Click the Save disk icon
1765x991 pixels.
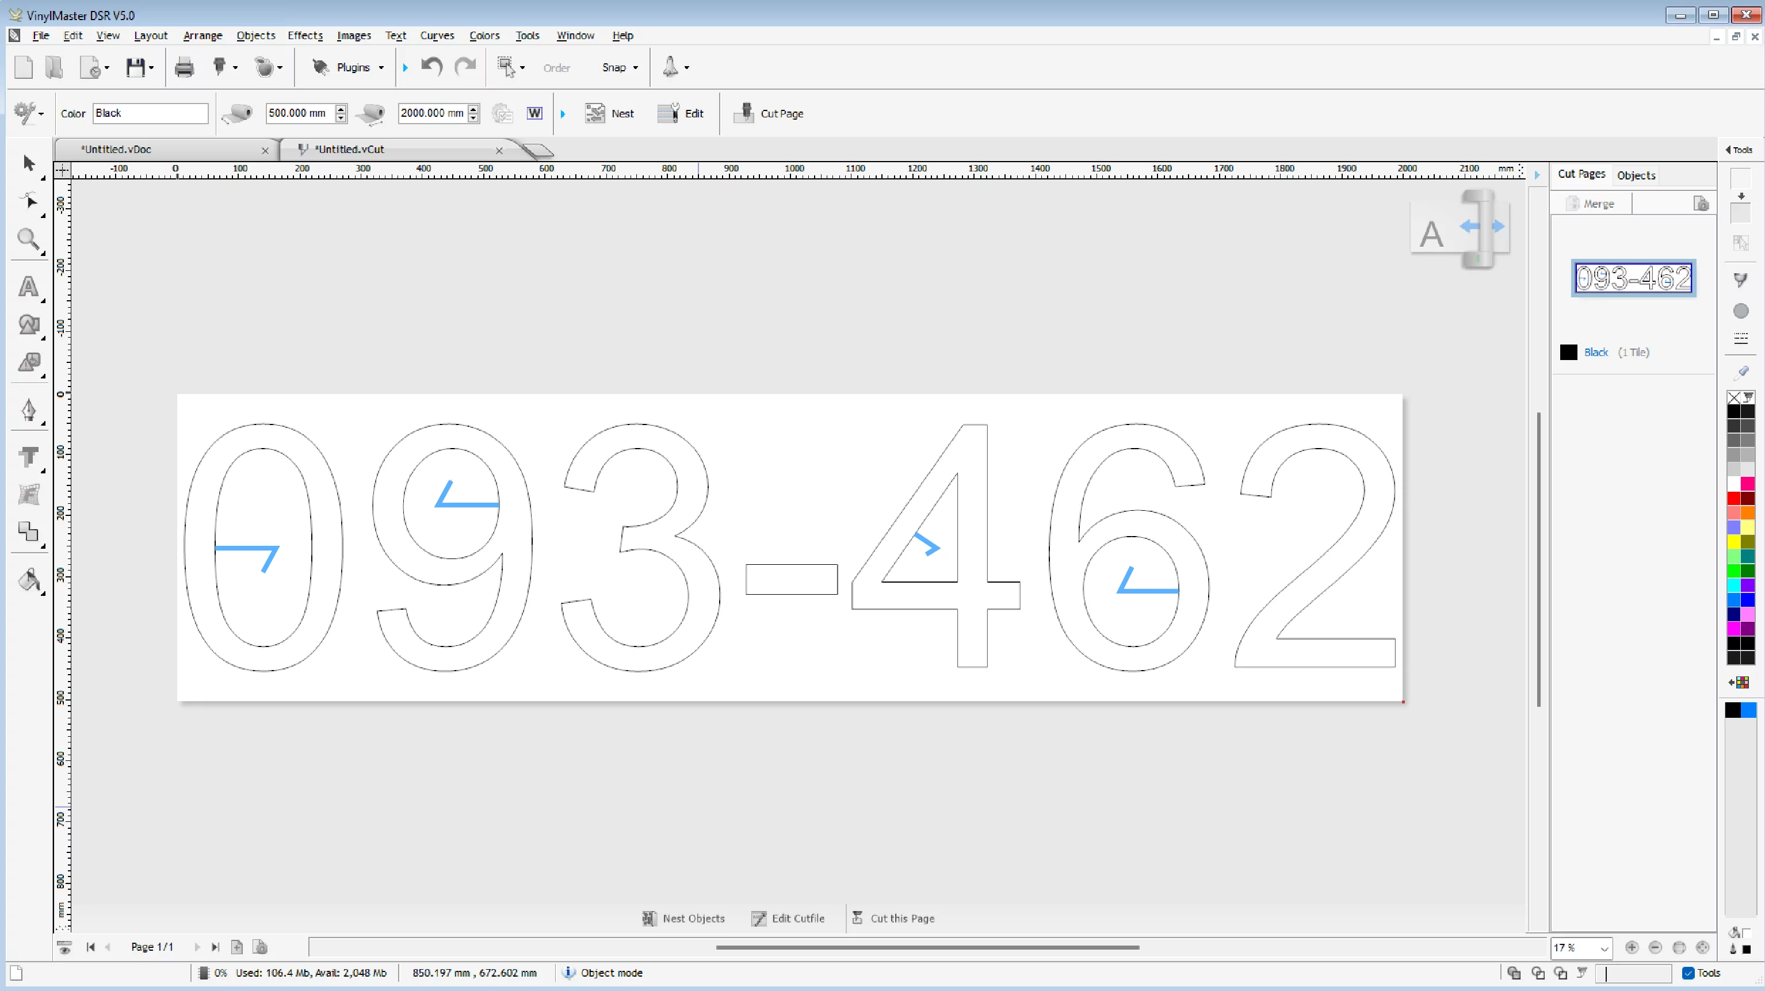135,67
